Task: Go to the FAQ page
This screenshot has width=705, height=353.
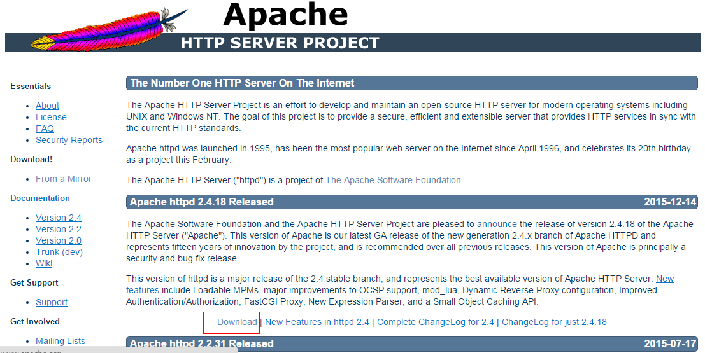Action: [x=45, y=128]
